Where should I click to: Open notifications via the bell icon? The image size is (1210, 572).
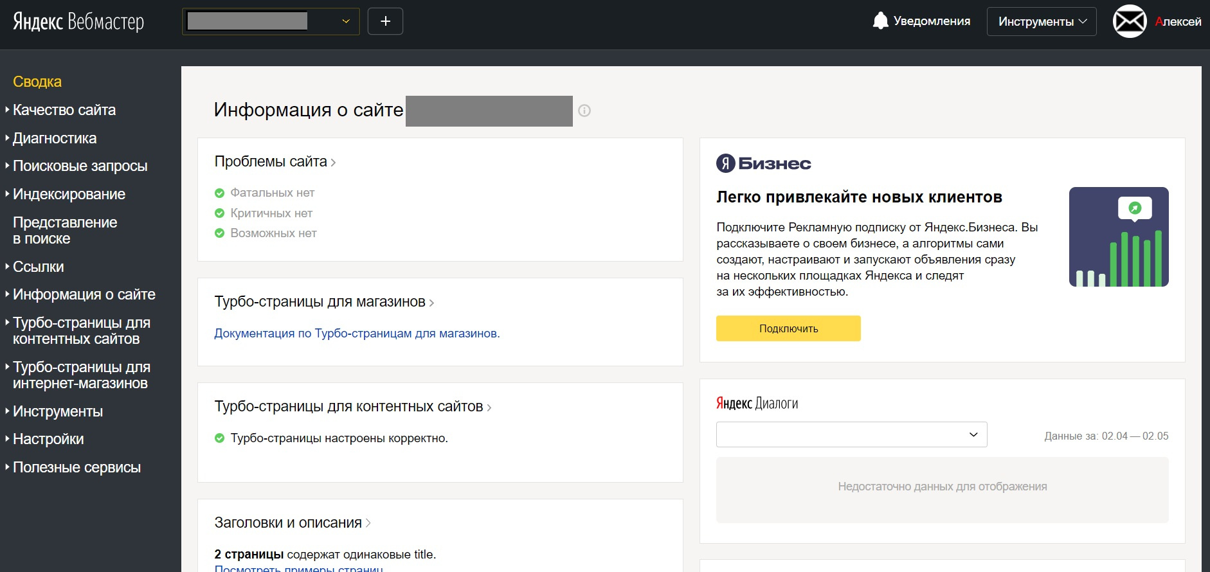(880, 21)
